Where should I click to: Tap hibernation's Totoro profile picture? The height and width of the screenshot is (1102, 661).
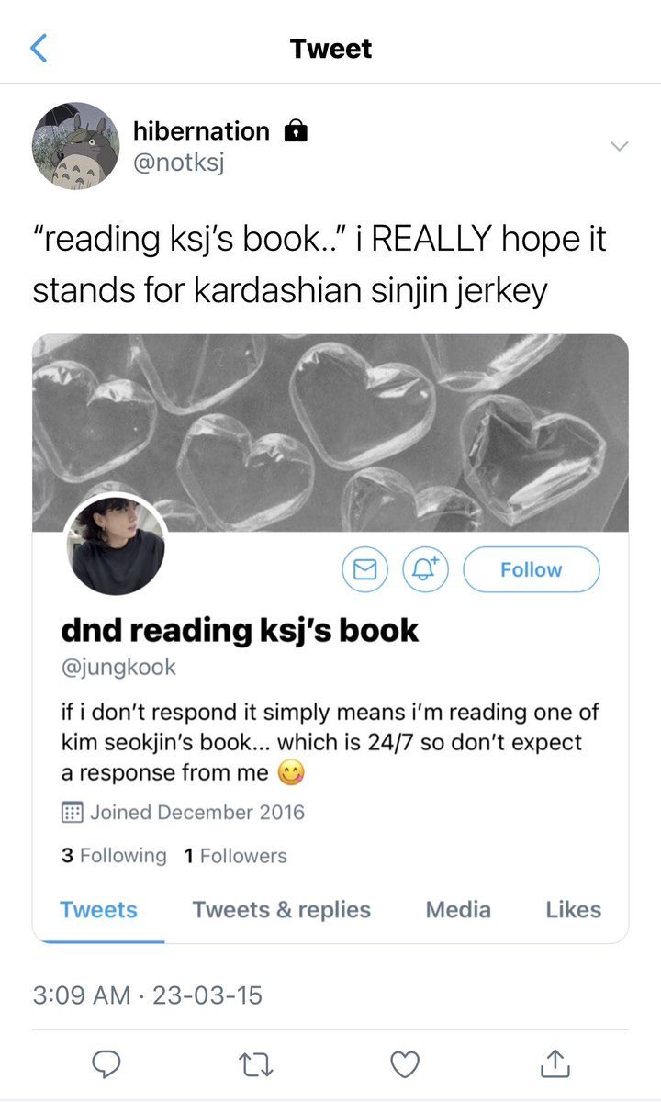(x=76, y=146)
